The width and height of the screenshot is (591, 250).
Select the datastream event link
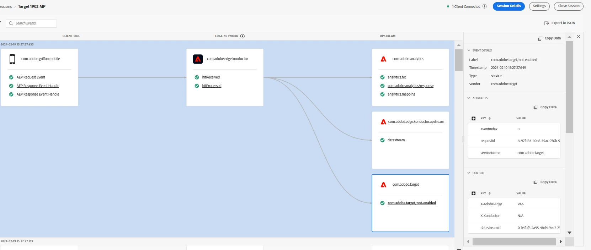point(396,140)
